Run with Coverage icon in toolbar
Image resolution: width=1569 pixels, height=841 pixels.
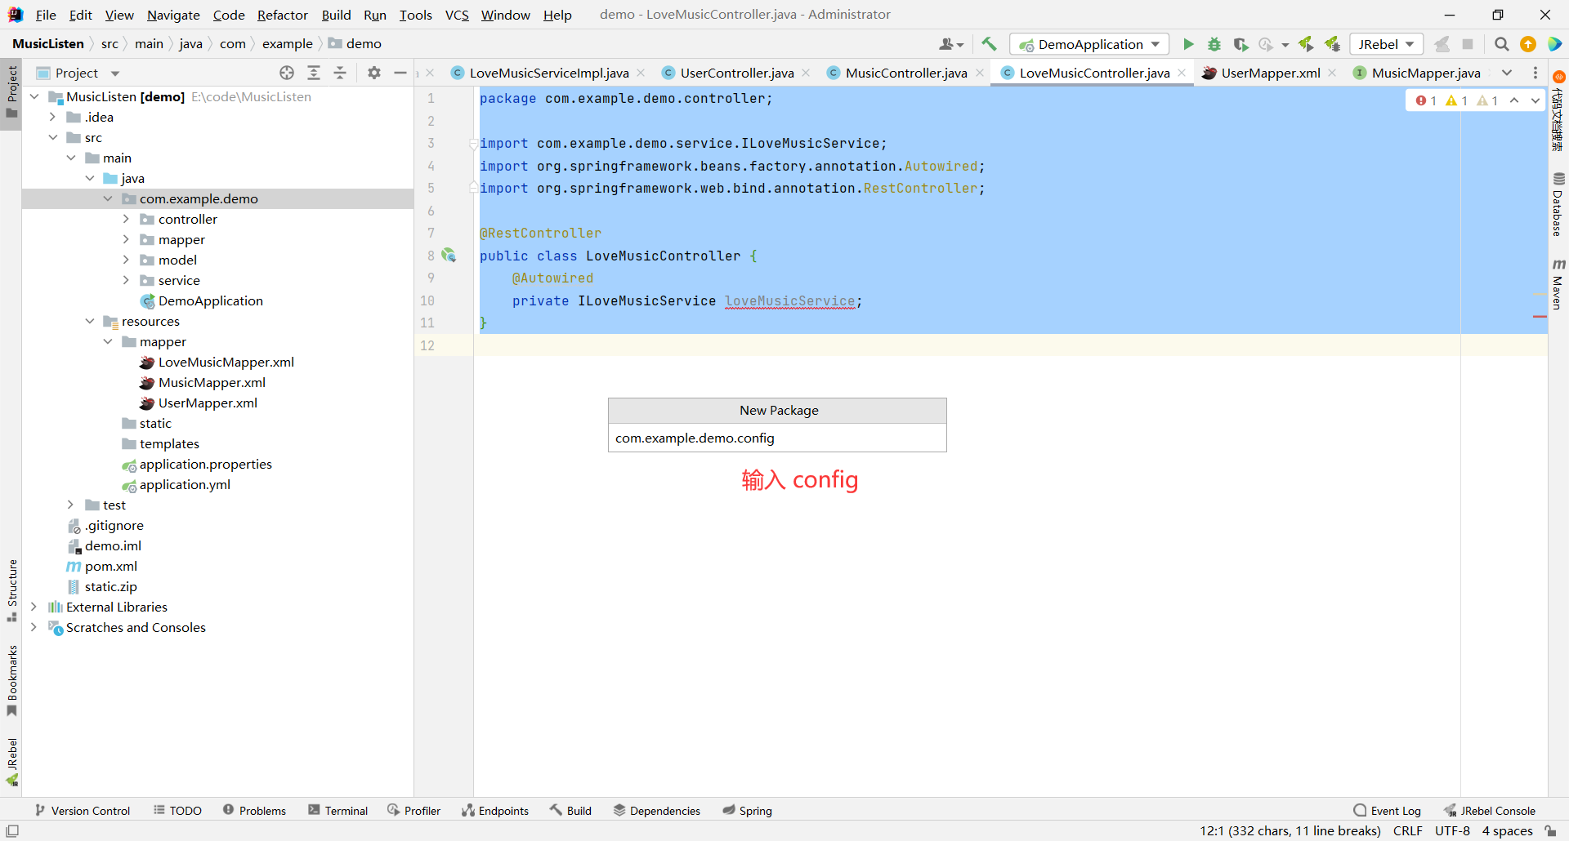coord(1240,44)
